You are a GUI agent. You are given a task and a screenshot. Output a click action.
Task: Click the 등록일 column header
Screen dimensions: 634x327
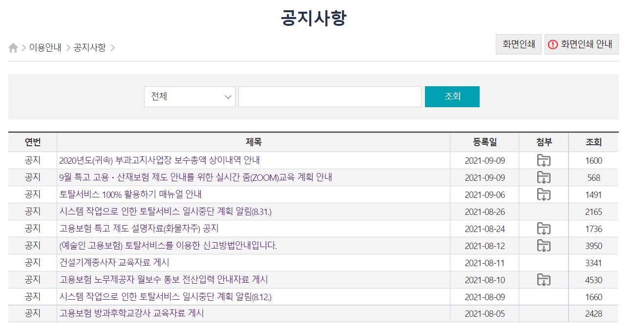(x=485, y=142)
